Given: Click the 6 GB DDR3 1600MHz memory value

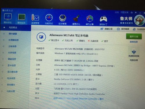Looking at the screenshot, I should [x=69, y=70].
